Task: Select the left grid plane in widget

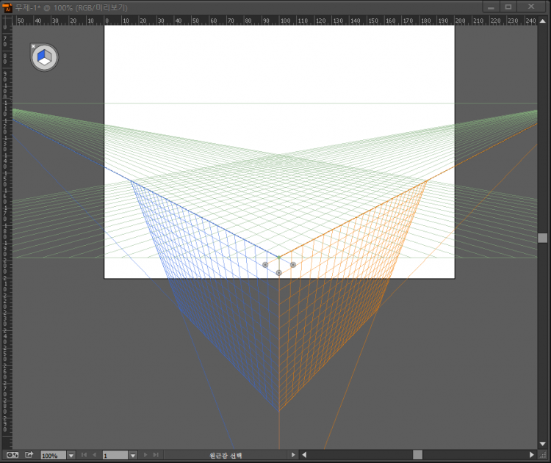Action: tap(41, 55)
